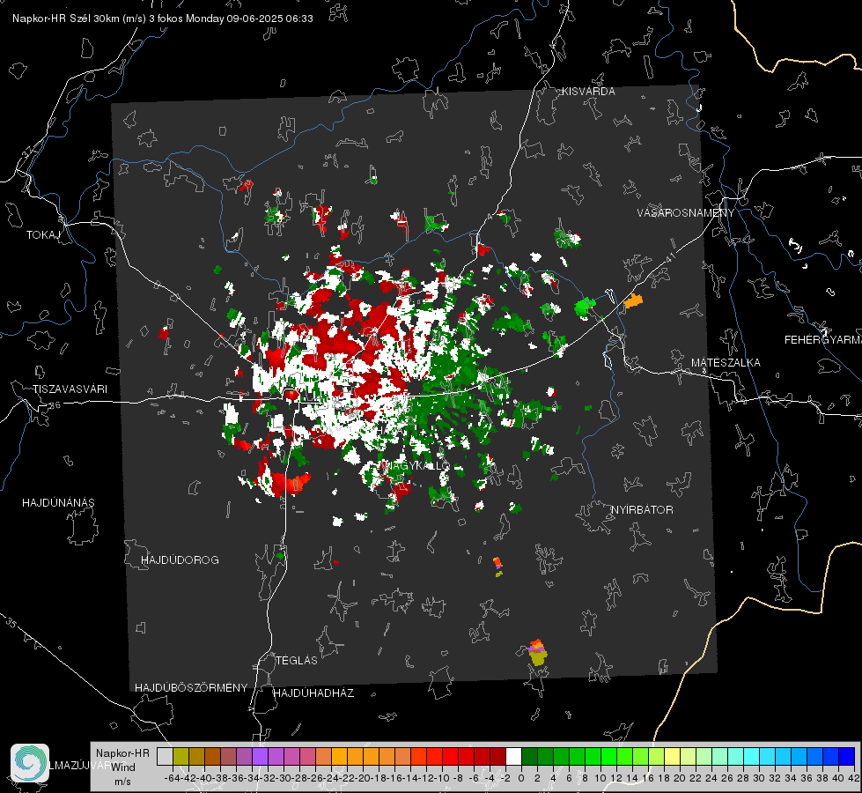This screenshot has width=862, height=793.
Task: Pick the darkest blue swatch ending the scale
Action: point(847,757)
